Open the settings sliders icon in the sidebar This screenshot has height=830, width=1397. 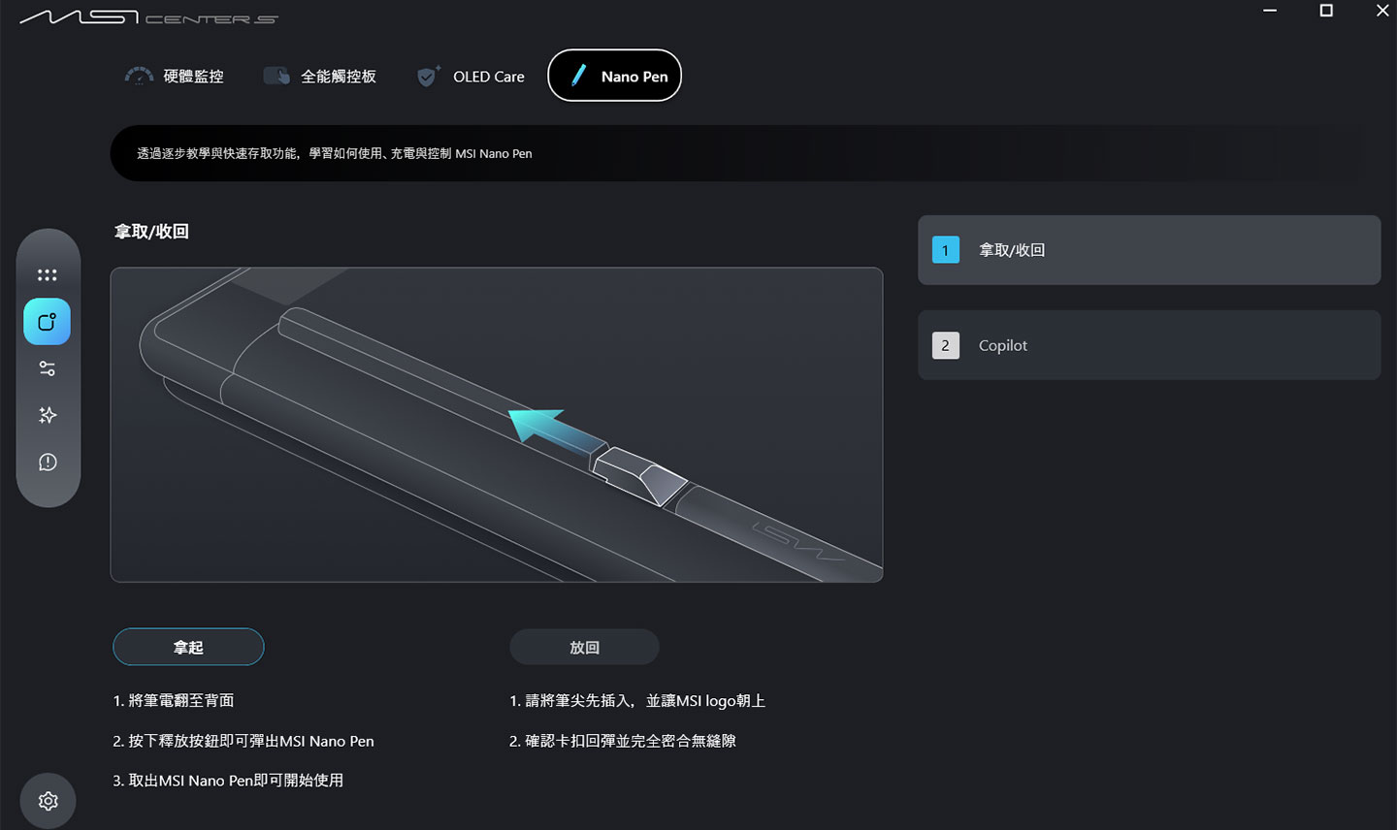point(48,367)
